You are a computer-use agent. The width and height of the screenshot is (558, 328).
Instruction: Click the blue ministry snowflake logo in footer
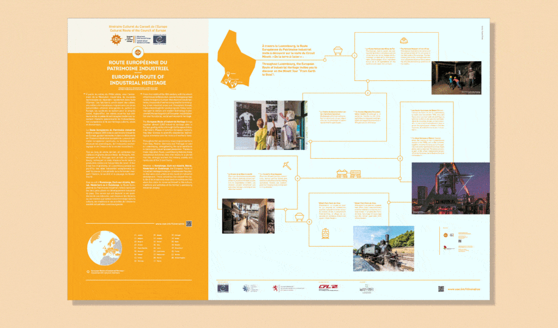250,288
